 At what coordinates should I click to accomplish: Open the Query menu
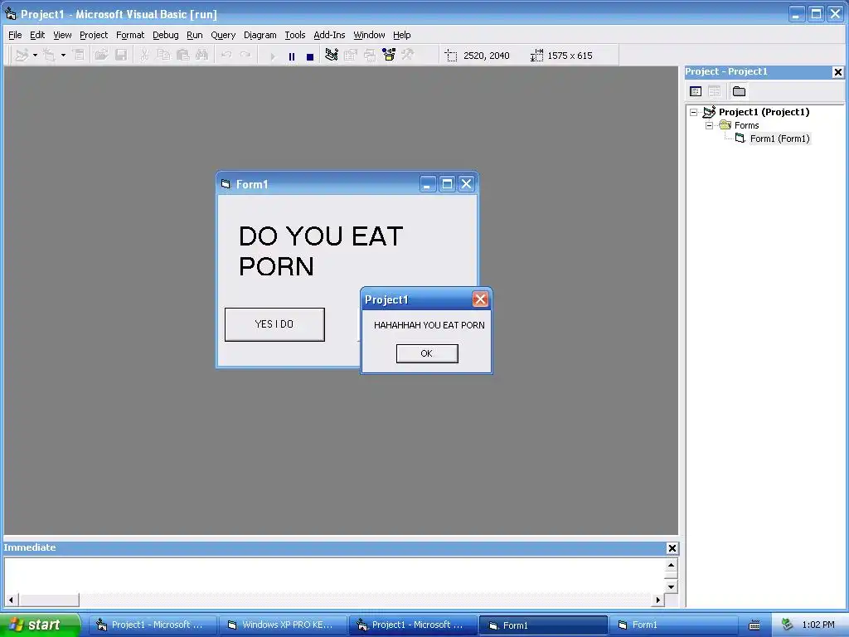tap(223, 35)
